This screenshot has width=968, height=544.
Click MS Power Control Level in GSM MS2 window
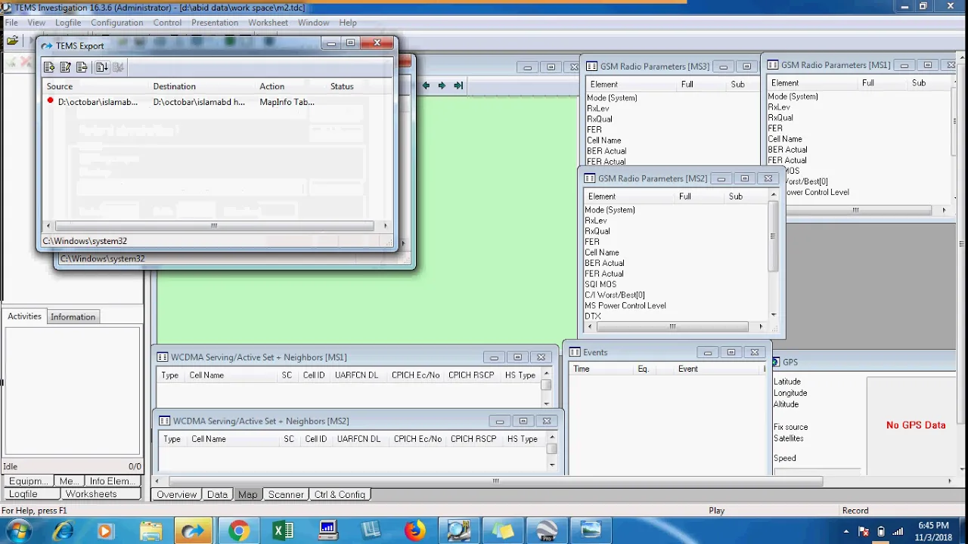625,306
